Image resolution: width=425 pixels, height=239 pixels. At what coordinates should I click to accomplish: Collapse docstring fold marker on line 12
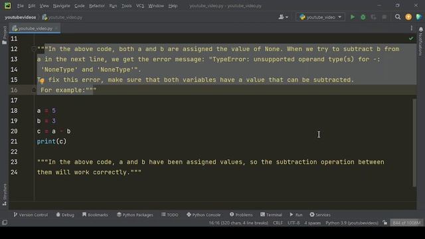tap(34, 49)
